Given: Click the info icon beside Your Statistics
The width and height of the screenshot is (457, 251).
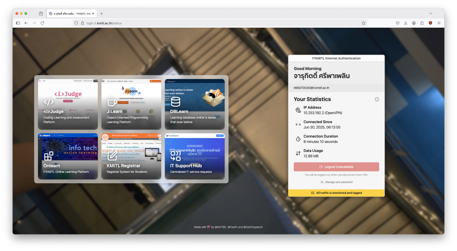Looking at the screenshot, I should coord(377,100).
